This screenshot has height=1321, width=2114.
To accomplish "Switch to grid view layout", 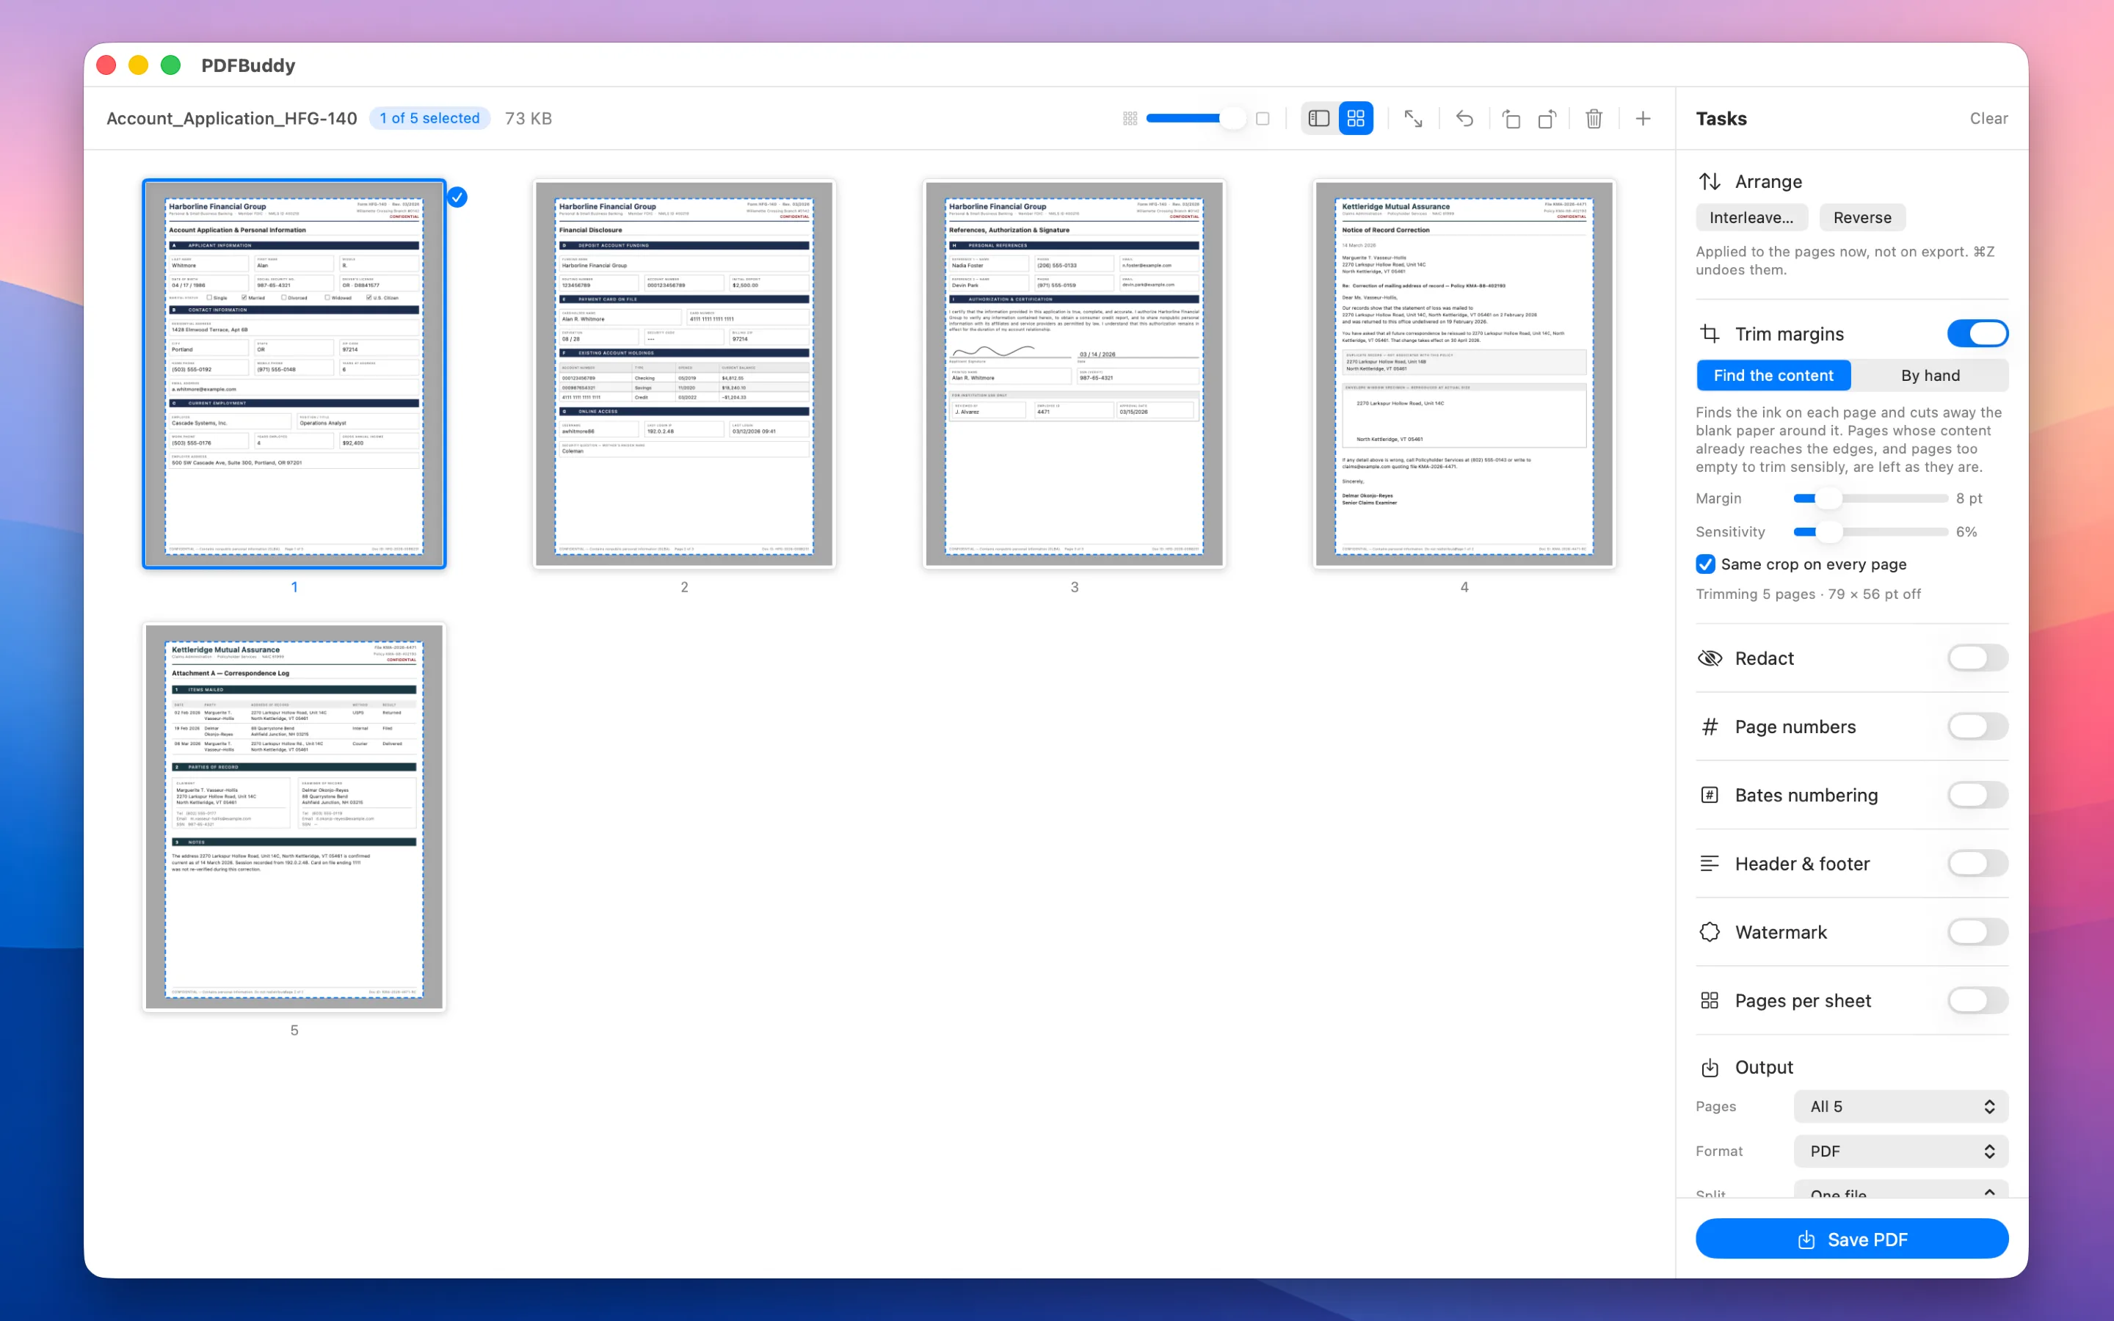I will 1356,118.
